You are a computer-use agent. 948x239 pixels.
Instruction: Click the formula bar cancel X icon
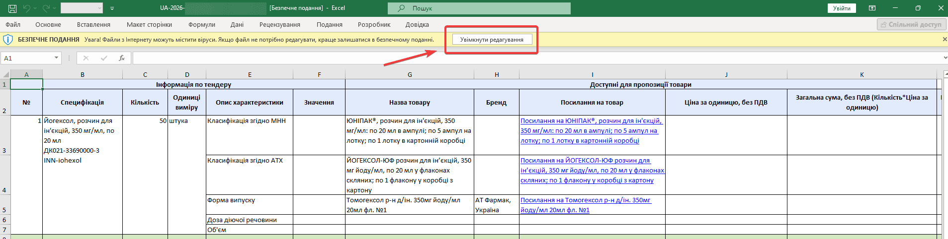point(86,58)
